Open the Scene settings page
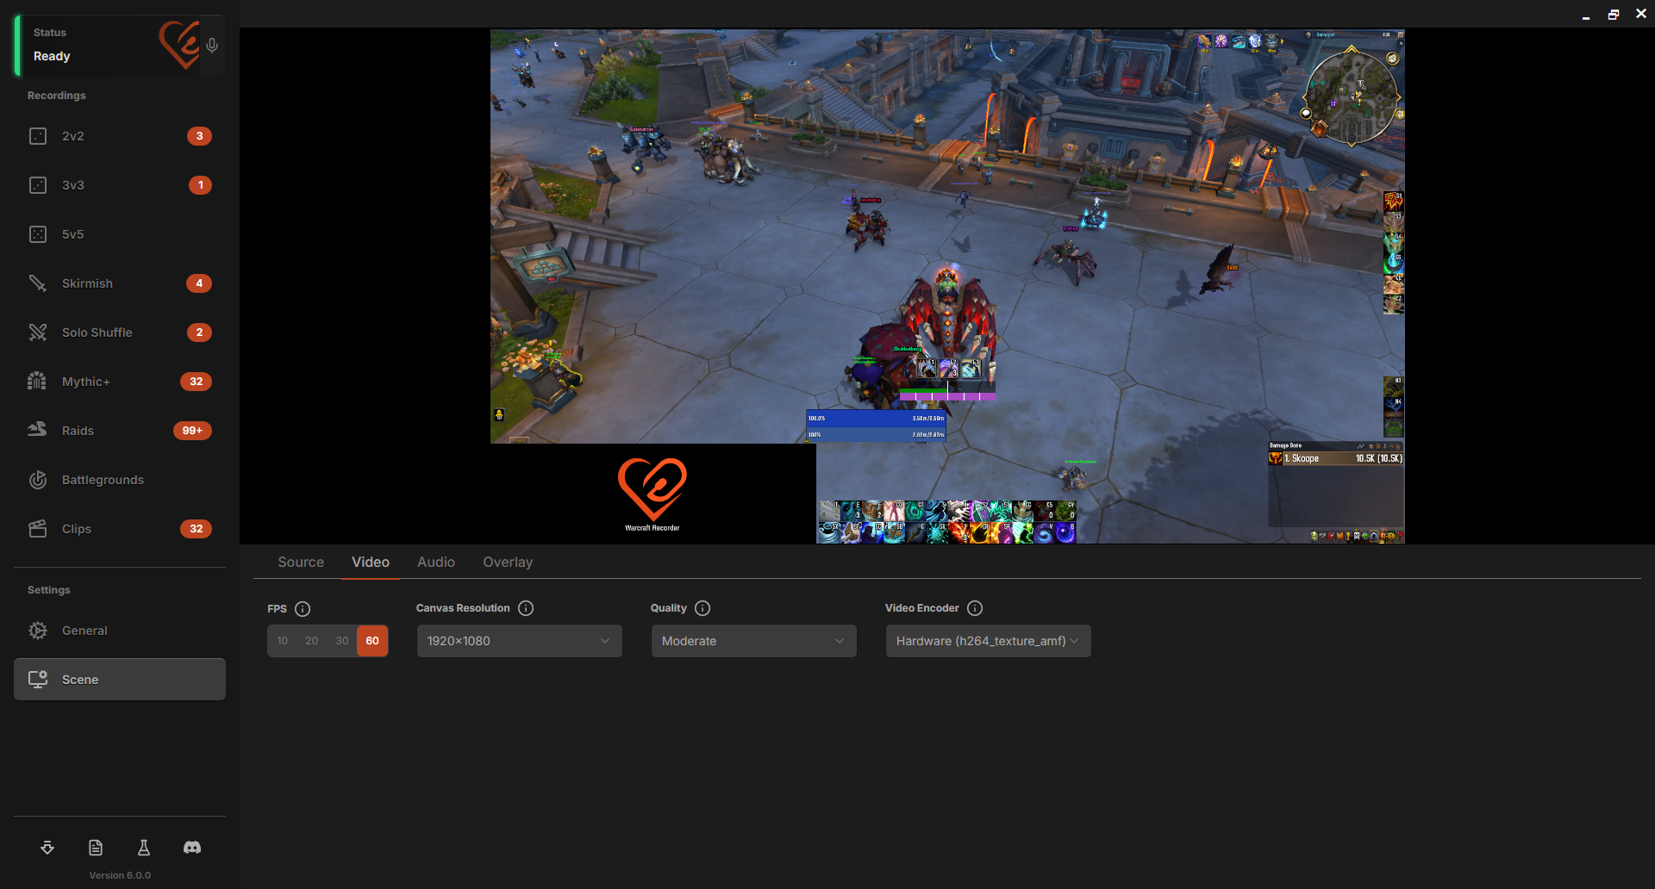 pyautogui.click(x=120, y=680)
